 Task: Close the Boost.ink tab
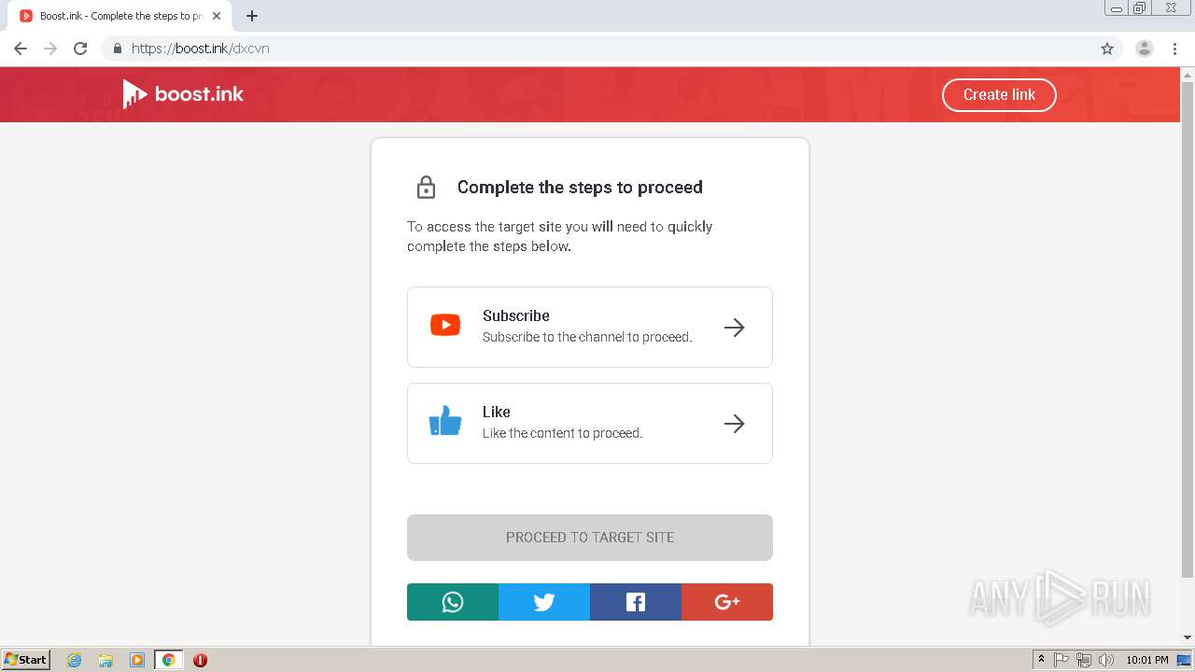[x=217, y=16]
